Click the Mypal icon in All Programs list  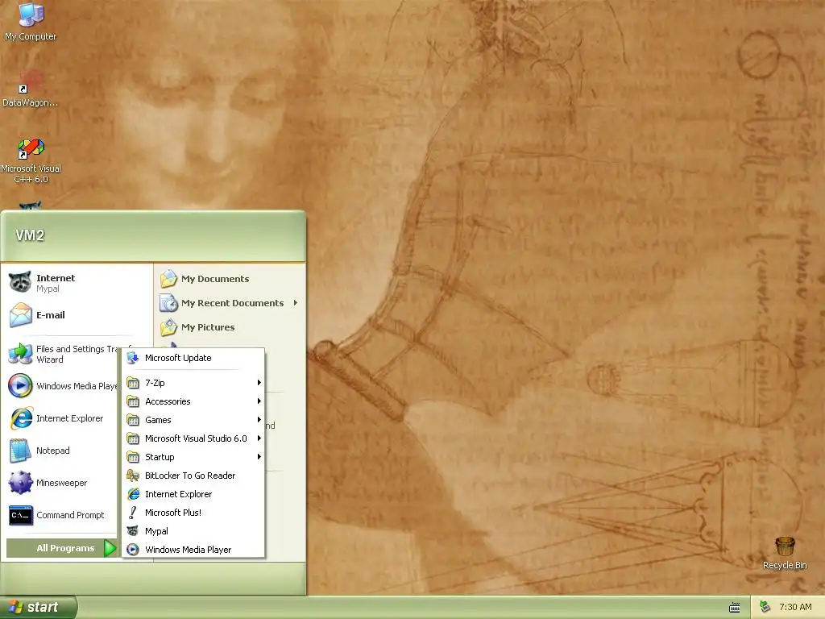[x=133, y=531]
